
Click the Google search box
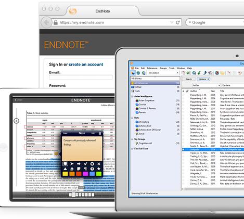215,22
